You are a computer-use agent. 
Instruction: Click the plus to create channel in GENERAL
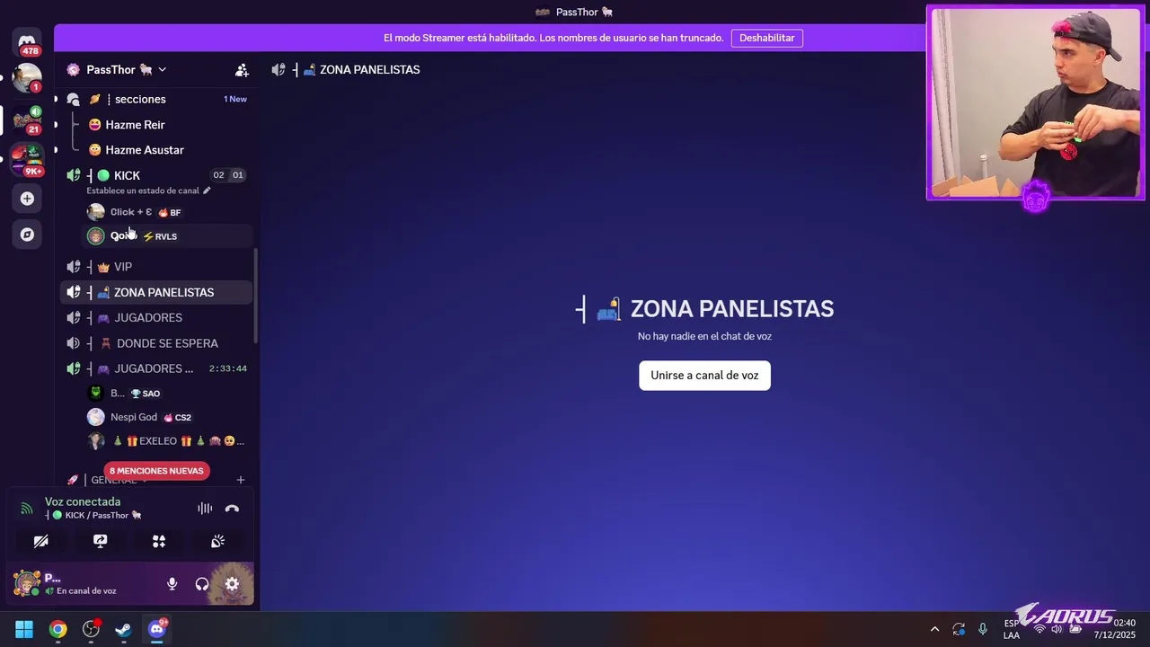pos(240,481)
